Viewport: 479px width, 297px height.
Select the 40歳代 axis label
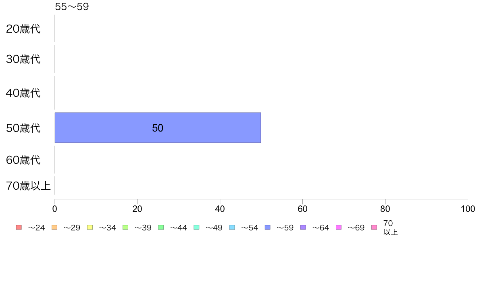pyautogui.click(x=23, y=93)
